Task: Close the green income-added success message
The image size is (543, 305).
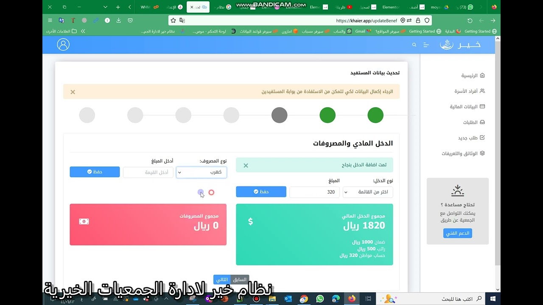Action: pyautogui.click(x=246, y=166)
